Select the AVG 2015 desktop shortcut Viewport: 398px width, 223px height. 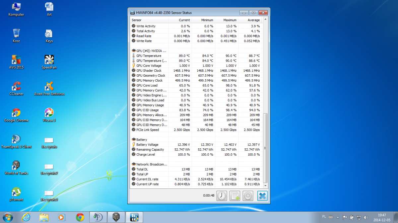tap(16, 62)
